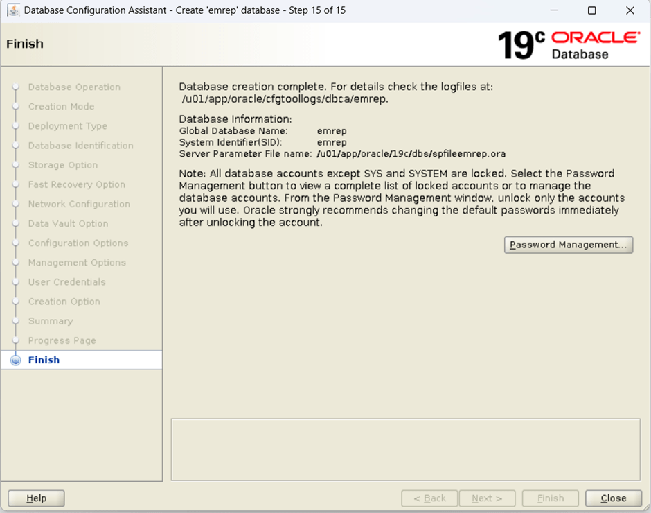
Task: Select the Fast Recovery Option step
Action: pos(76,184)
